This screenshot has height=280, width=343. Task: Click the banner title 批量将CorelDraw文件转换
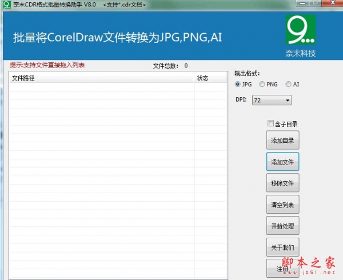117,37
